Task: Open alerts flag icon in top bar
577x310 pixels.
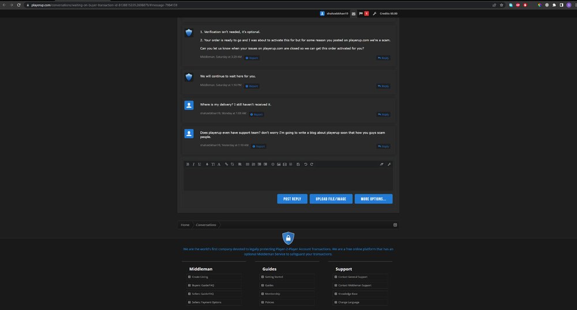Action: point(361,14)
